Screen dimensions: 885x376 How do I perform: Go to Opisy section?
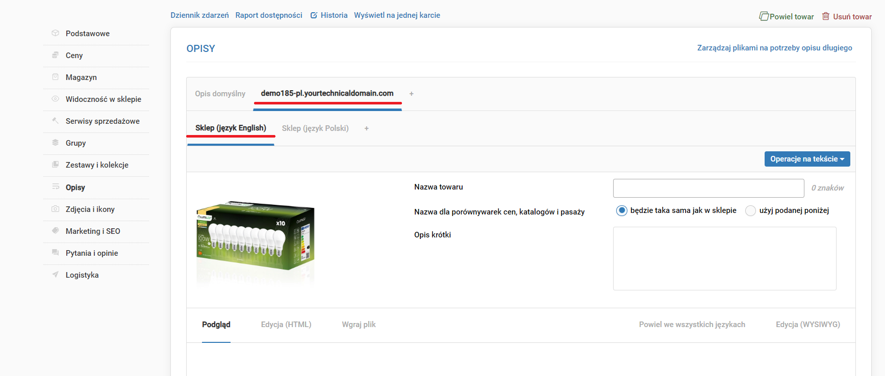[75, 187]
